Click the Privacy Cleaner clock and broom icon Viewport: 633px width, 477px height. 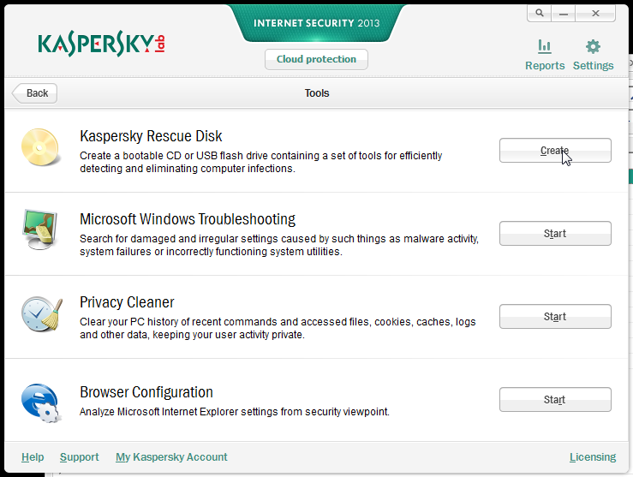[x=40, y=313]
